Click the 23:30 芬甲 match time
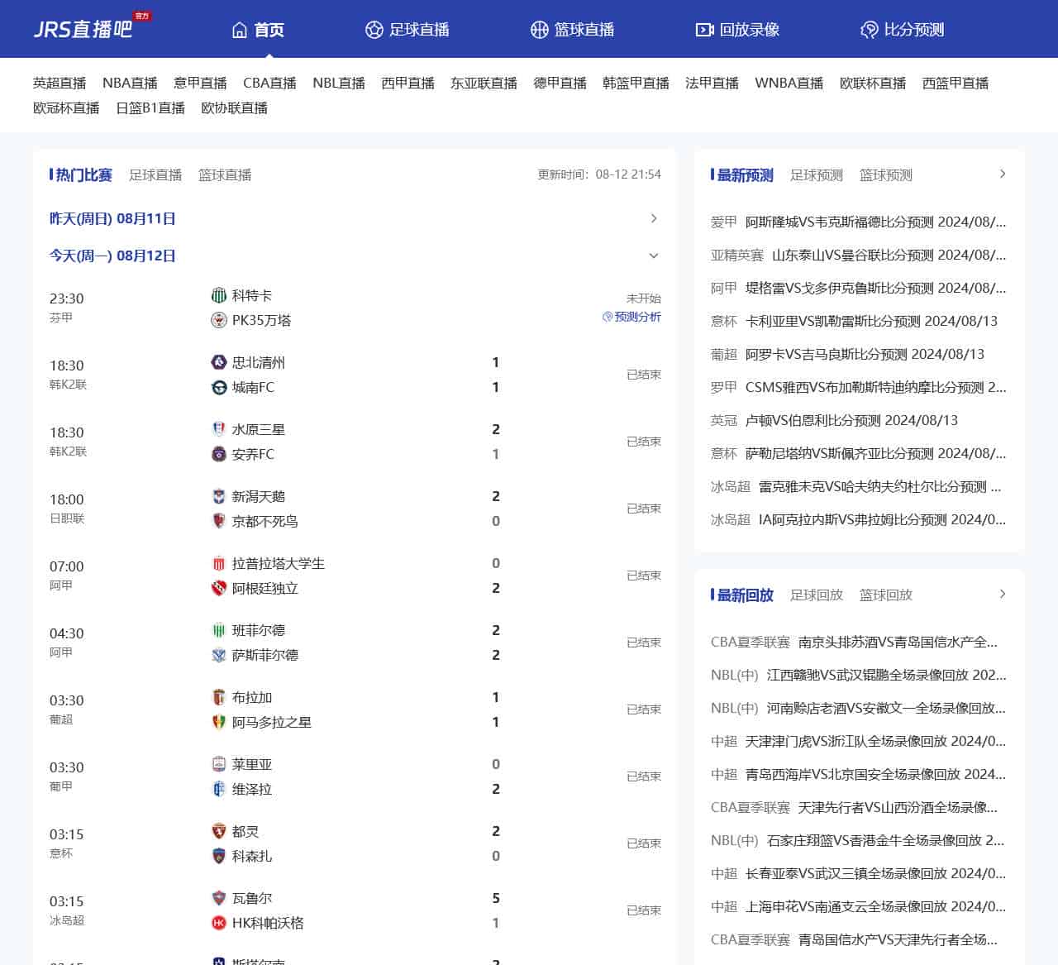Image resolution: width=1058 pixels, height=965 pixels. (66, 306)
